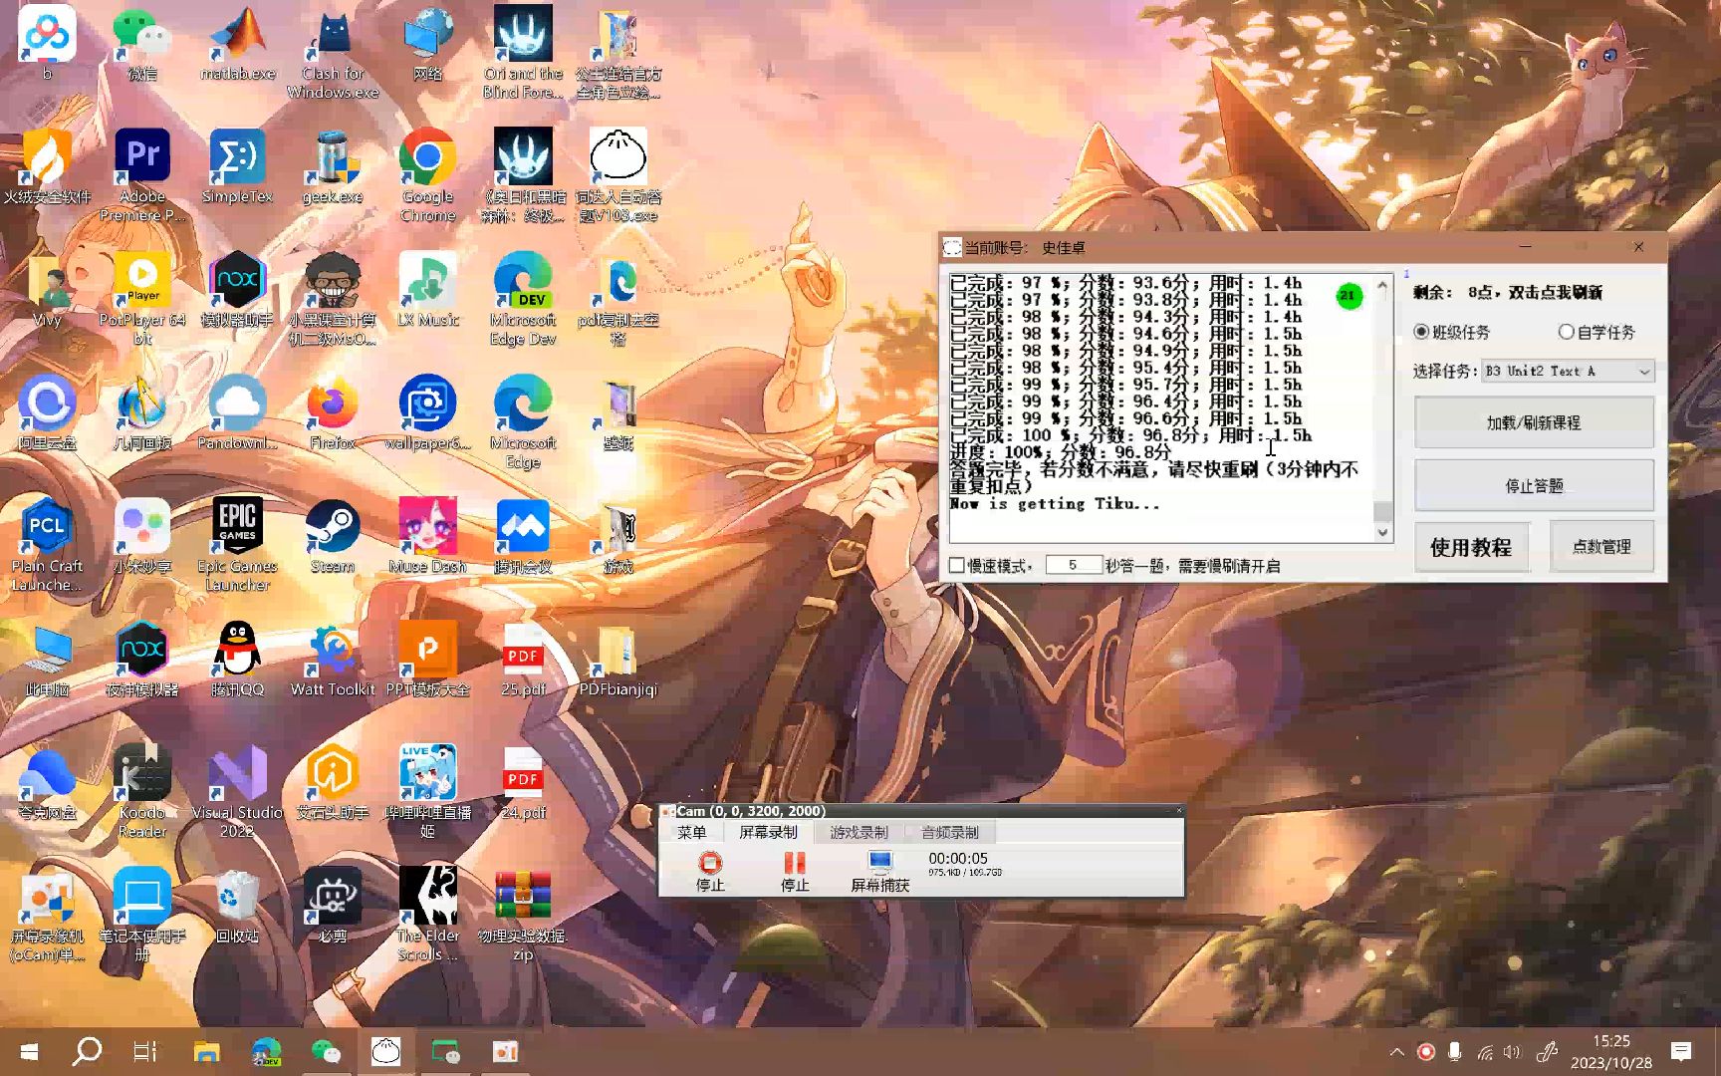Open the notification center icon

1681,1052
